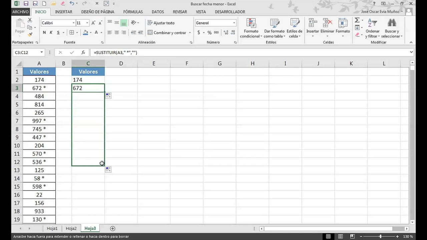This screenshot has width=427, height=240.
Task: Click the Jose Oscar Evia Muñoz account name
Action: click(x=380, y=12)
